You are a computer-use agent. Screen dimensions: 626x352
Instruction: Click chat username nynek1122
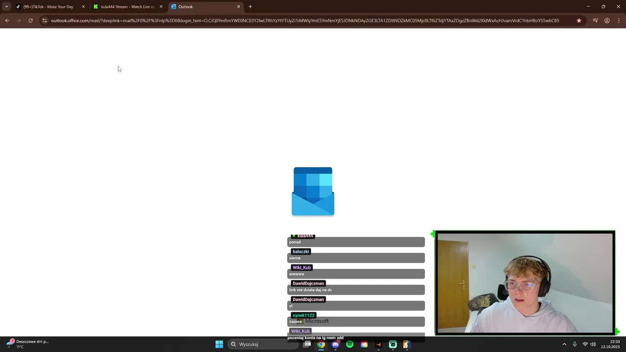point(303,315)
